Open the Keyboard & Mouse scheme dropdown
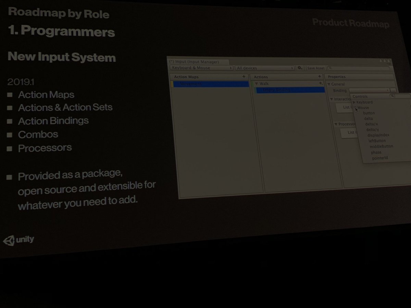411x308 pixels. 202,68
